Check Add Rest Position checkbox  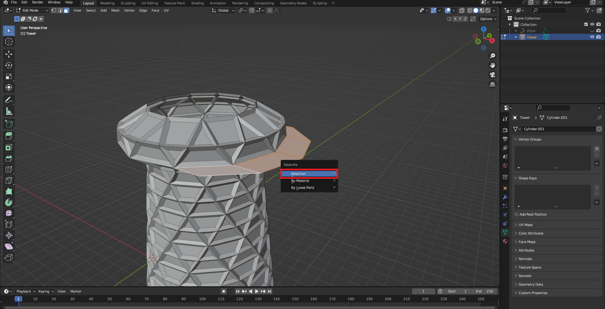[x=516, y=214]
